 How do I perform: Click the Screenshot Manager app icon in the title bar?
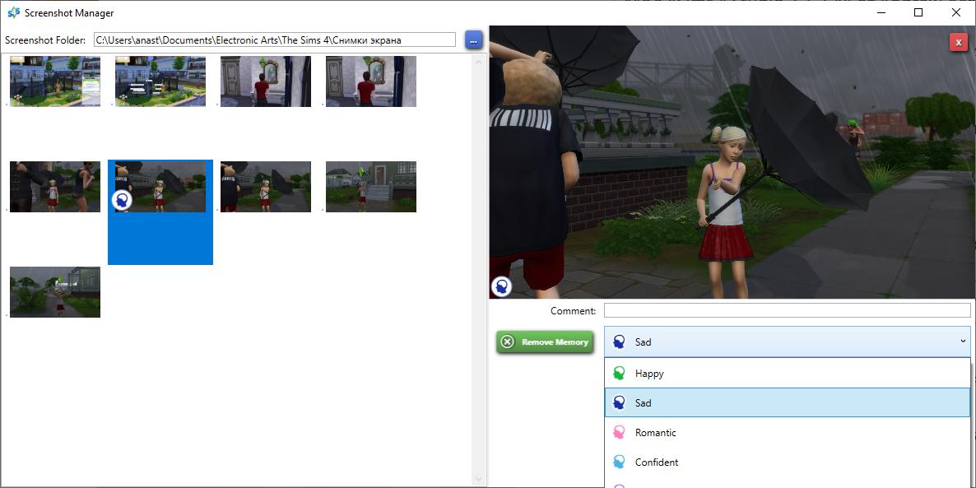click(x=13, y=13)
